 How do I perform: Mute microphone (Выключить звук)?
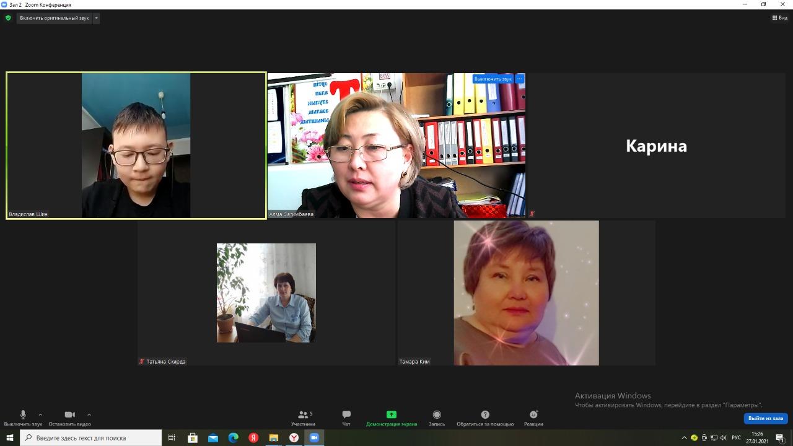[x=23, y=418]
